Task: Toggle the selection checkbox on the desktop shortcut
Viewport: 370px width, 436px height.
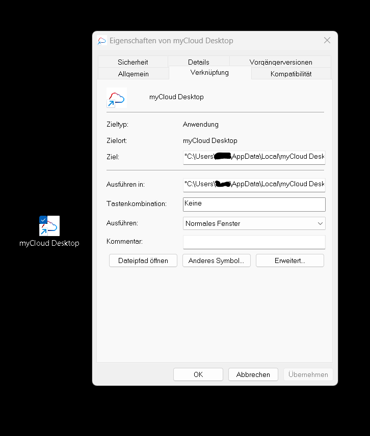Action: point(43,220)
